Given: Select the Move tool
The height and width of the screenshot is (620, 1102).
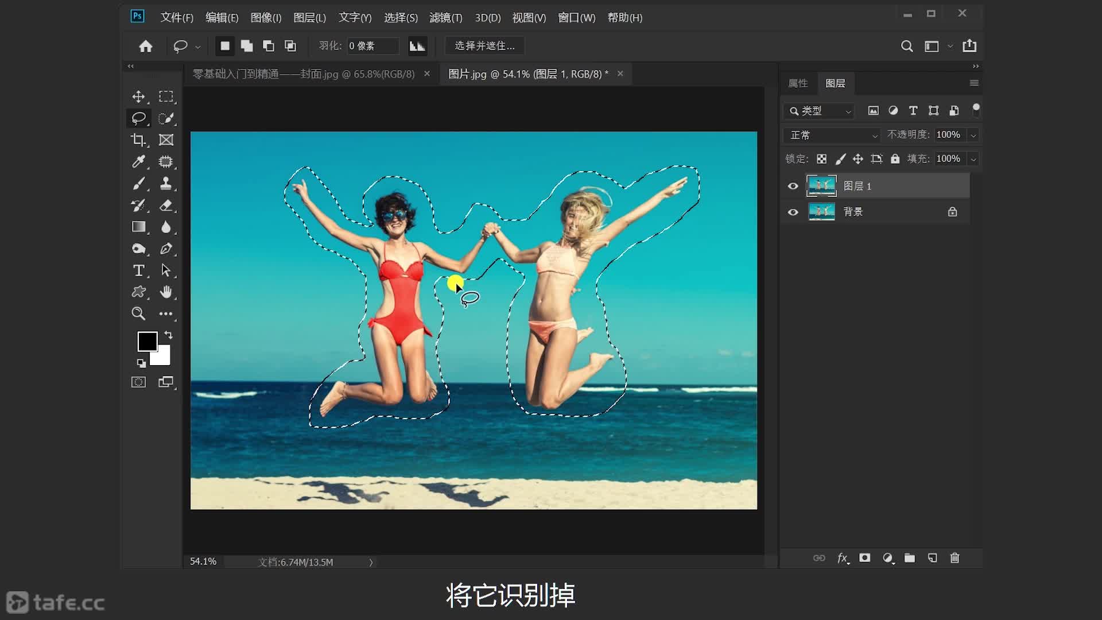Looking at the screenshot, I should [x=138, y=96].
